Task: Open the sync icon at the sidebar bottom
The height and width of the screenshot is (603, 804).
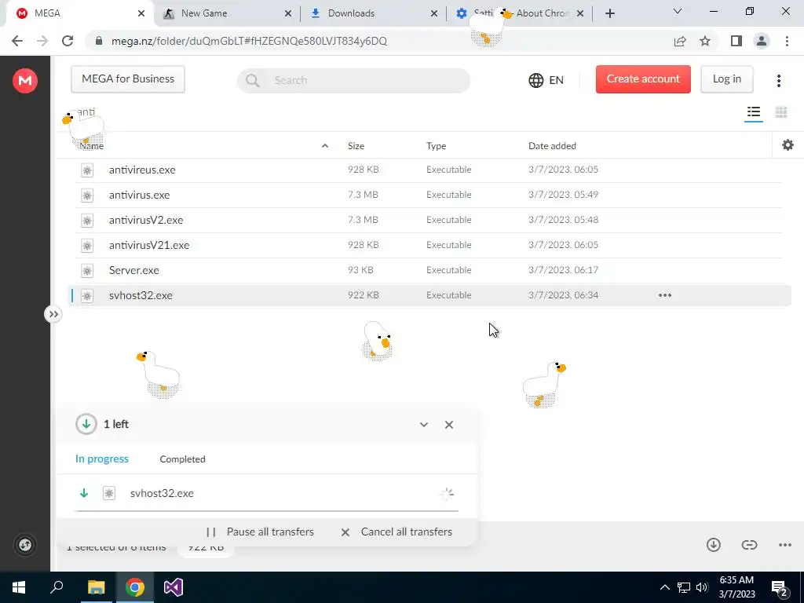Action: (24, 545)
